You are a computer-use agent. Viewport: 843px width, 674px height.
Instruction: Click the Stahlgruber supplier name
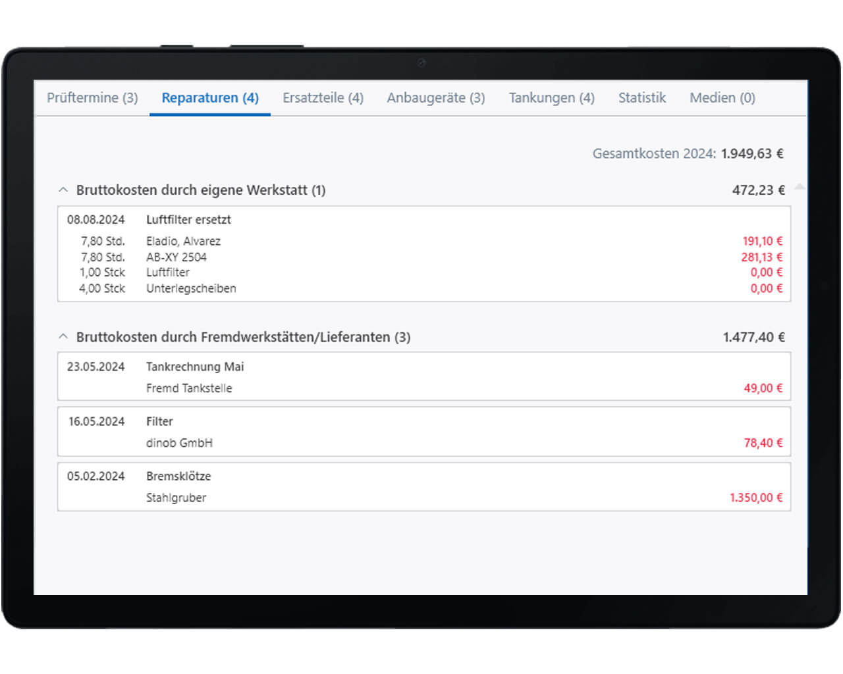tap(176, 498)
